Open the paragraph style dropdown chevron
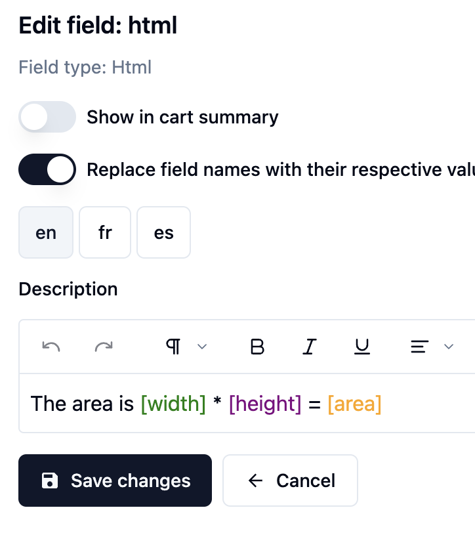 [202, 346]
